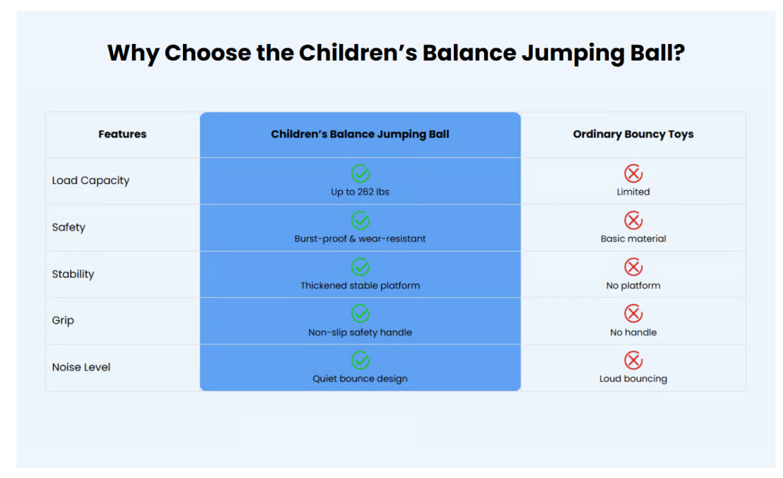Click the "Features" column header

(122, 134)
